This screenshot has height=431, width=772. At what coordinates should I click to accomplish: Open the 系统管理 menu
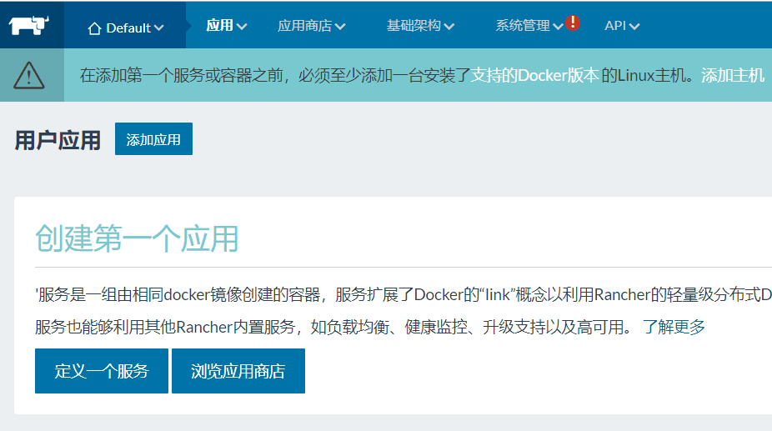pyautogui.click(x=529, y=26)
